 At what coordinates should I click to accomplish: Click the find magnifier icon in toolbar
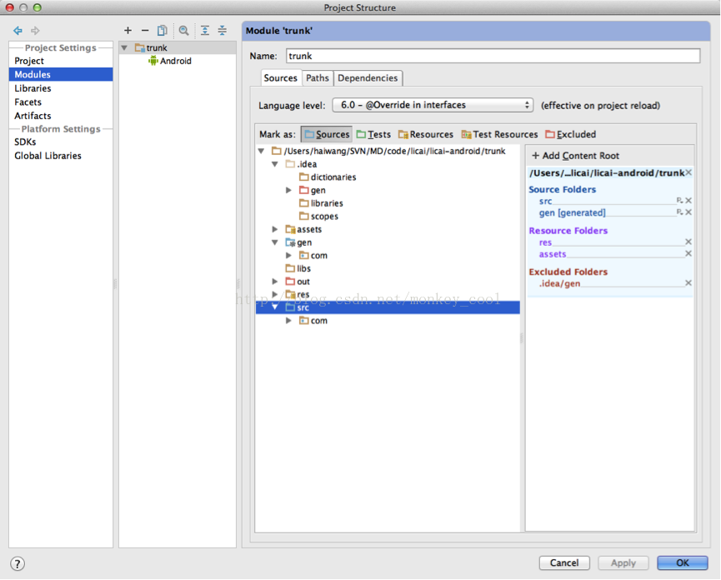(184, 31)
